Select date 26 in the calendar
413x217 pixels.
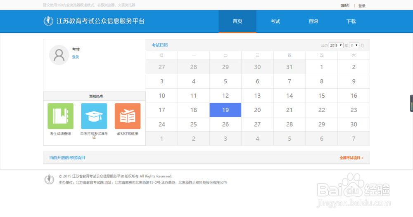pyautogui.click(x=225, y=124)
